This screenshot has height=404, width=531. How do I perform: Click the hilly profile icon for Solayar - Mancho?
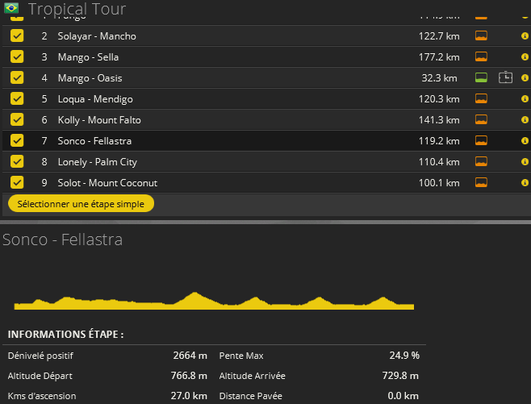[481, 36]
